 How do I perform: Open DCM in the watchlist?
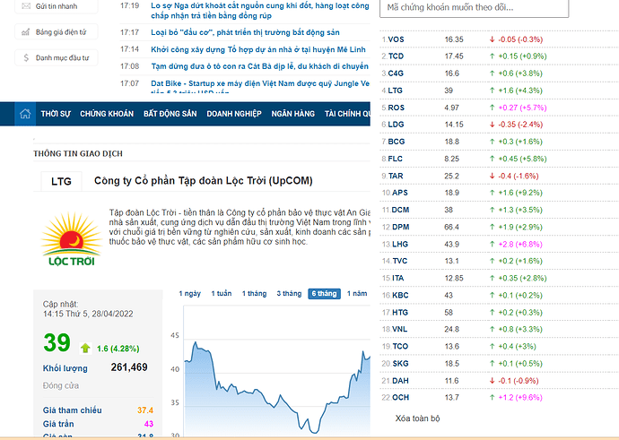pyautogui.click(x=400, y=211)
